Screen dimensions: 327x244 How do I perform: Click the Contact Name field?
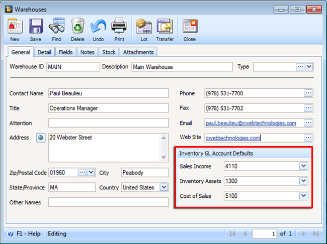pos(109,93)
